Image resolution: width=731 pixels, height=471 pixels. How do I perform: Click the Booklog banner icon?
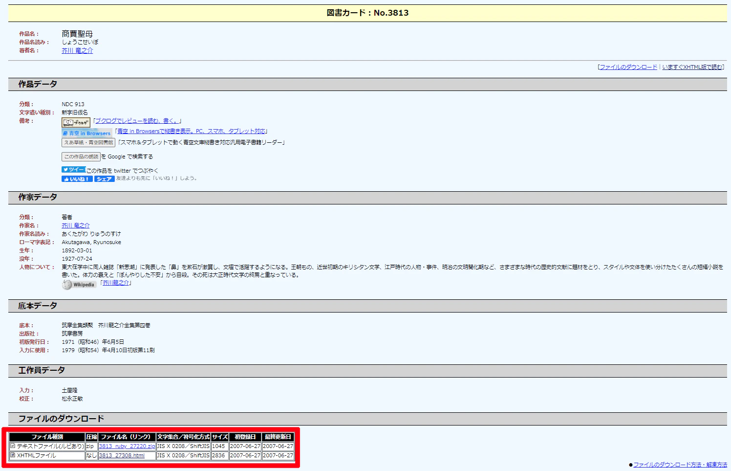click(x=76, y=122)
